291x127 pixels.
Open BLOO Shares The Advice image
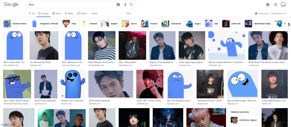coord(268,45)
